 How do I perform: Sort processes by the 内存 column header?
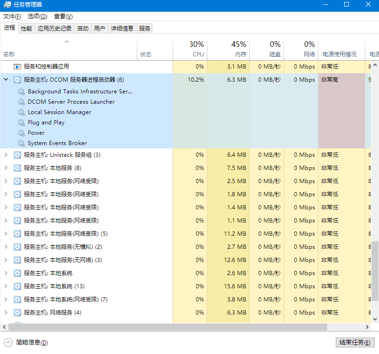click(228, 49)
